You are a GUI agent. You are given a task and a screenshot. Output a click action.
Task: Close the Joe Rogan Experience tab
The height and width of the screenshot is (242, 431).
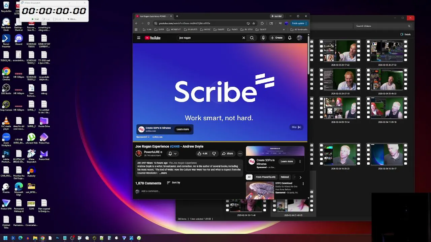pos(171,16)
